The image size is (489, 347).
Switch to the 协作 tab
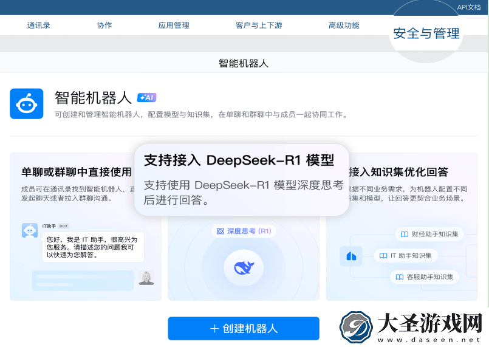tap(104, 26)
